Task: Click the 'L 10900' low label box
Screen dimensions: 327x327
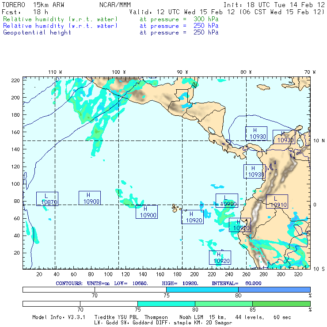Action: point(227,201)
